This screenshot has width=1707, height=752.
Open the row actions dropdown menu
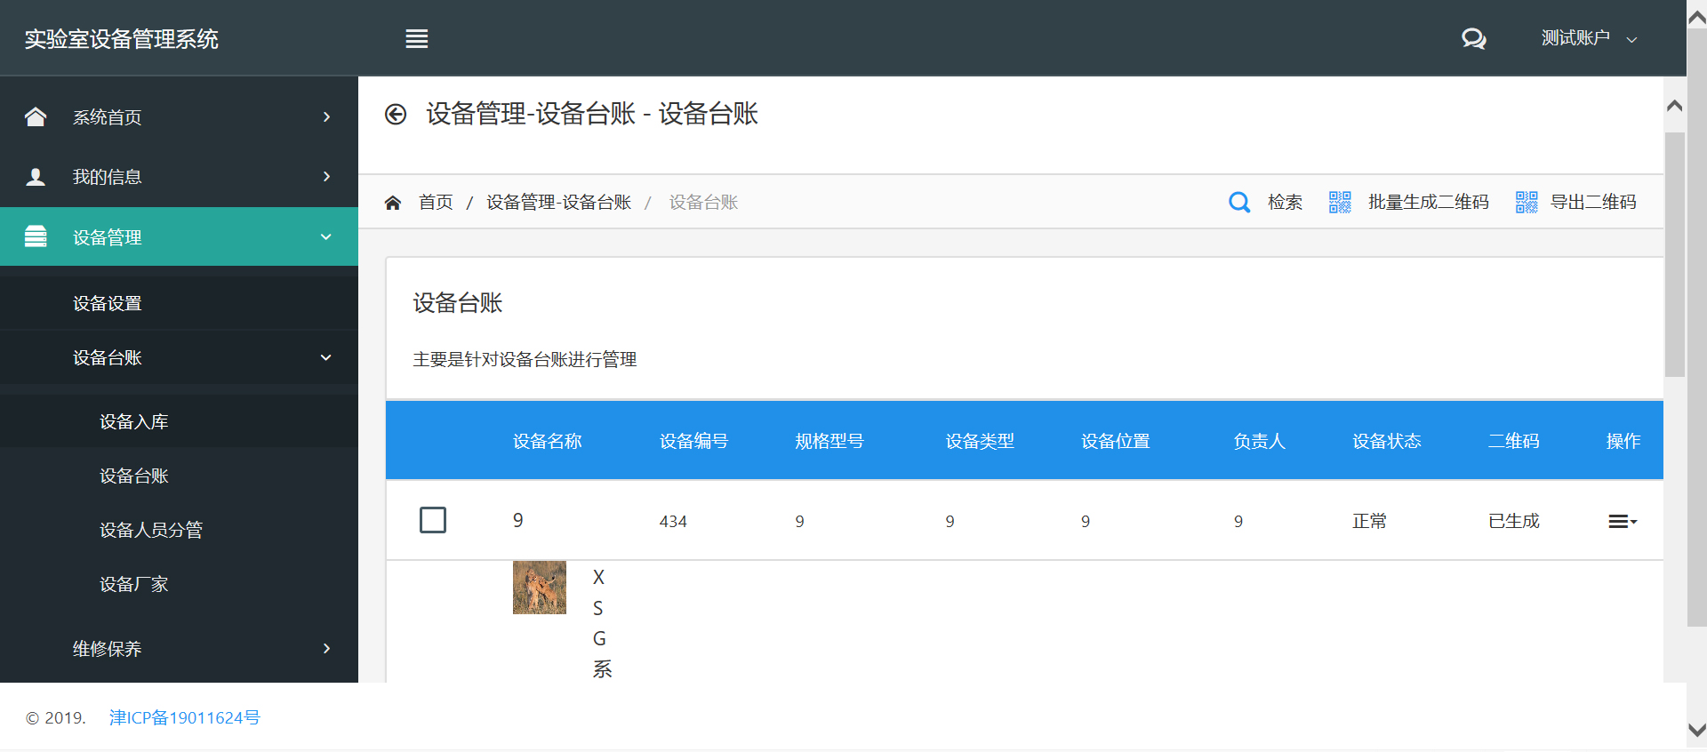coord(1622,522)
